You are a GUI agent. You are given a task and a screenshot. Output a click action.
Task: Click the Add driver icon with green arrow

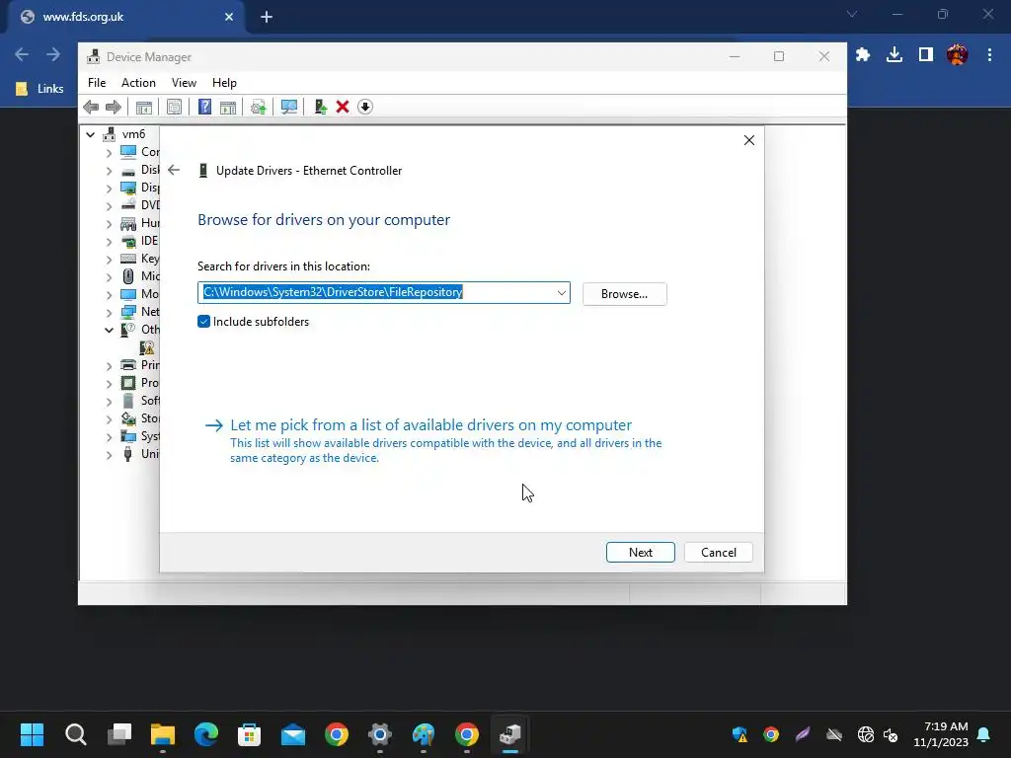coord(321,107)
